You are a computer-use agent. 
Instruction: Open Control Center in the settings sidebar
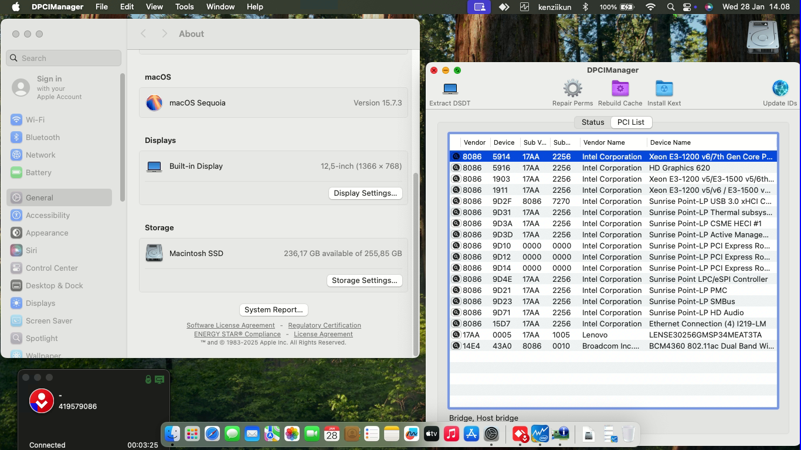coord(59,268)
